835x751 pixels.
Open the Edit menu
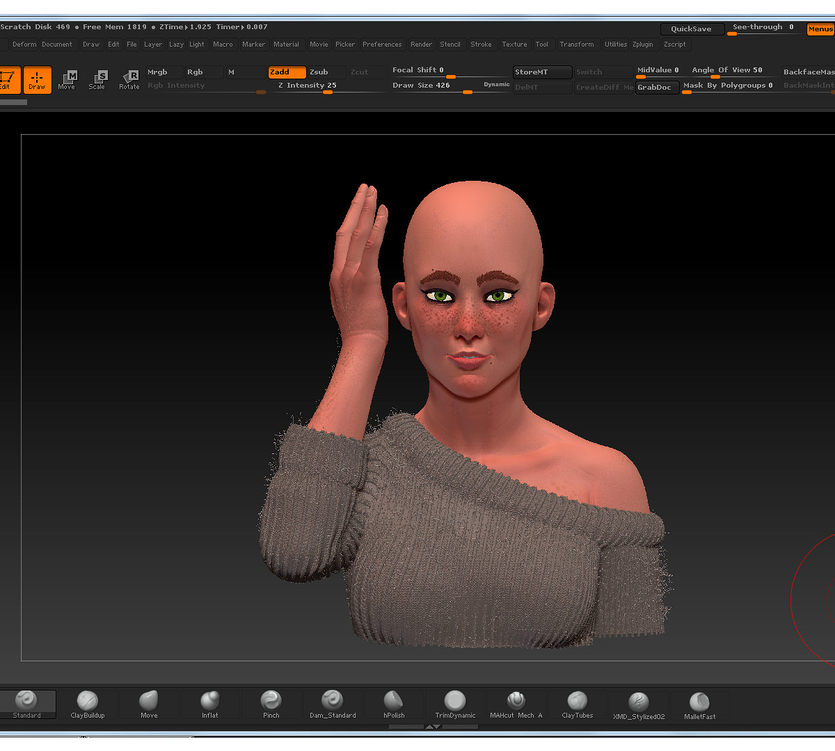pos(113,45)
